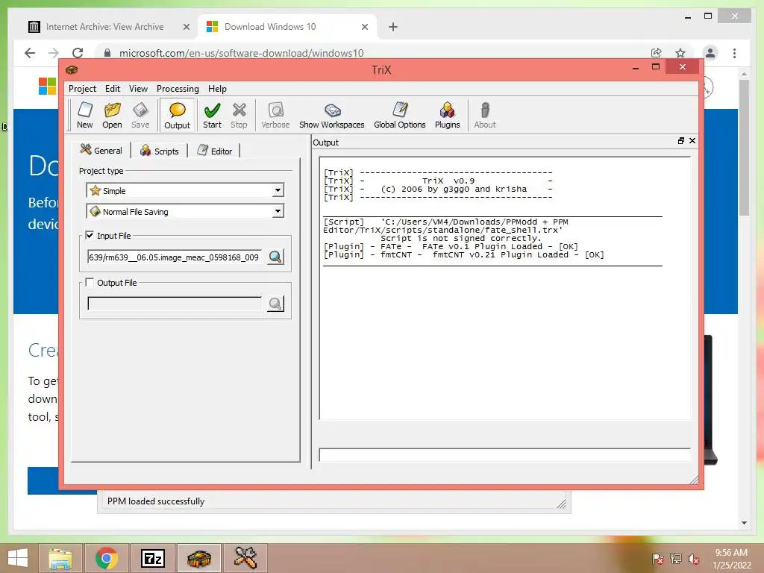Close the Internet Archive tab
The image size is (764, 573).
186,27
